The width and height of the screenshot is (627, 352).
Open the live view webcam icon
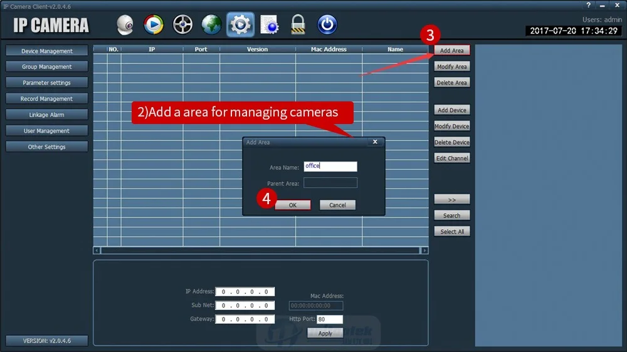(x=125, y=25)
